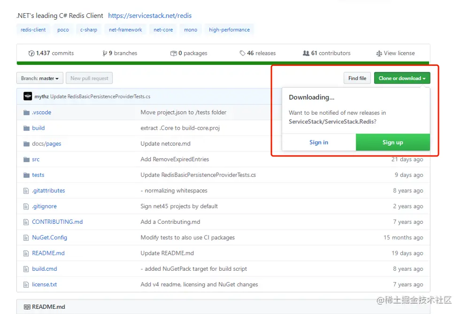Select the mono topic tag

point(191,30)
